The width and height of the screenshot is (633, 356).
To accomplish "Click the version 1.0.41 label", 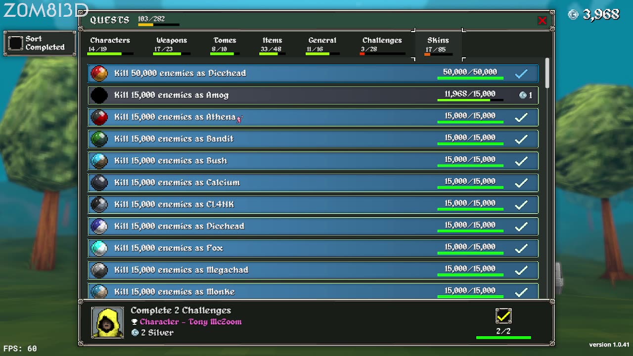I will click(609, 345).
